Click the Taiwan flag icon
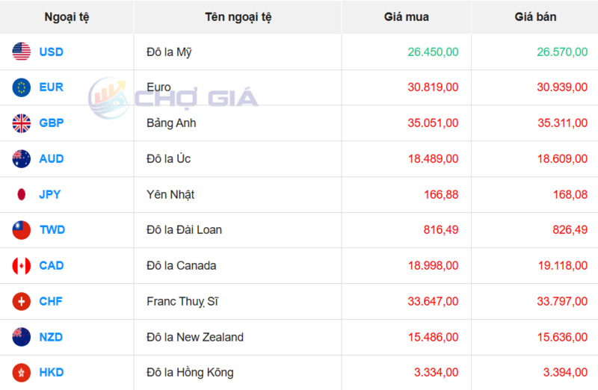Viewport: 598px width, 390px height. coord(21,229)
